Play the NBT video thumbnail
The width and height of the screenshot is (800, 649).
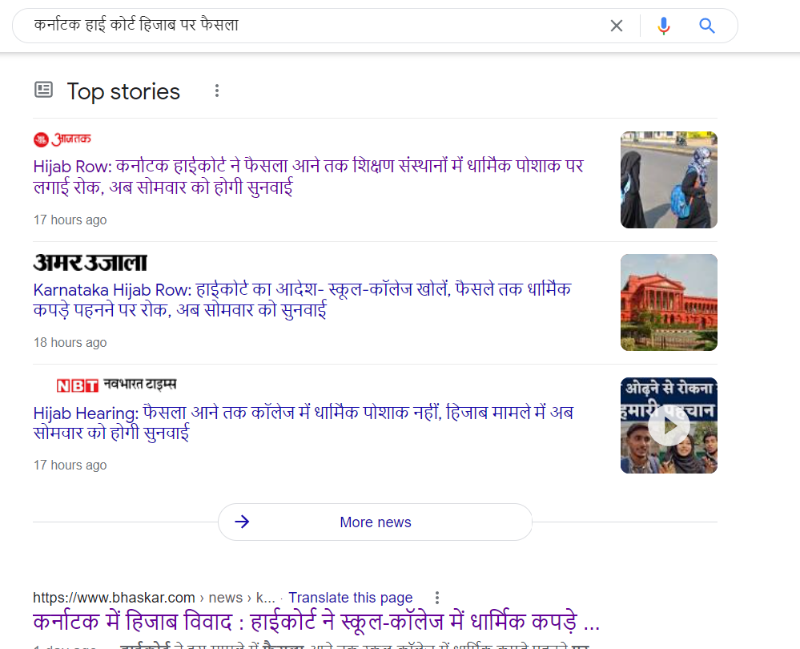(669, 425)
